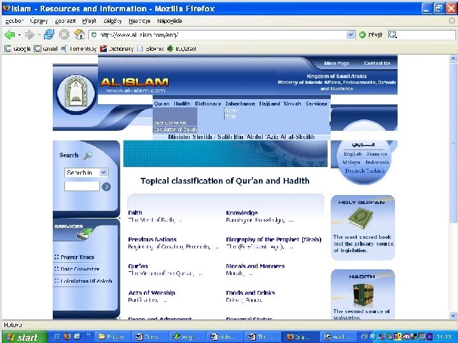458x343 pixels.
Task: Open the Soubor menu
Action: point(14,21)
